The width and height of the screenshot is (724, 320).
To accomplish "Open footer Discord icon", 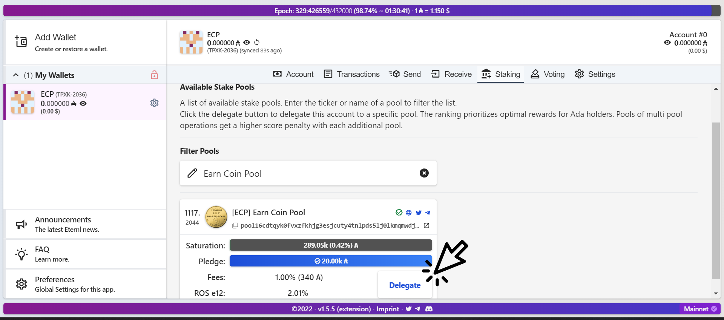I will 429,309.
